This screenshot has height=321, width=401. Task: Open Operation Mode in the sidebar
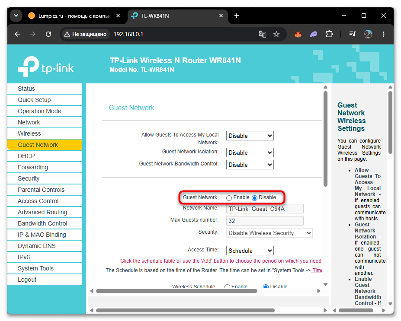[45, 111]
